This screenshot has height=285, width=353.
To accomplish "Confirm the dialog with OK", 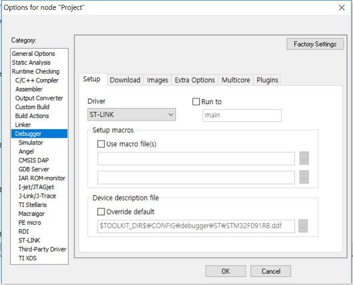I will tap(226, 271).
